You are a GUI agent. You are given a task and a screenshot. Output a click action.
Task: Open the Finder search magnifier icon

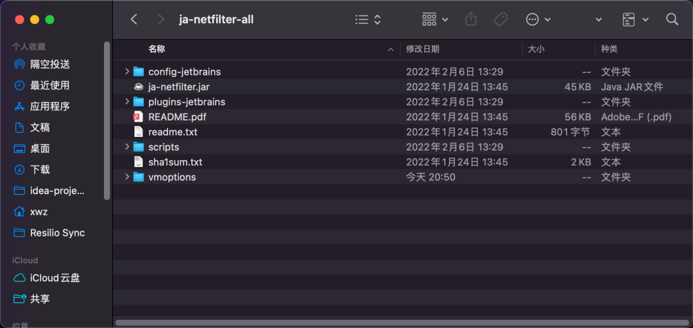tap(672, 19)
